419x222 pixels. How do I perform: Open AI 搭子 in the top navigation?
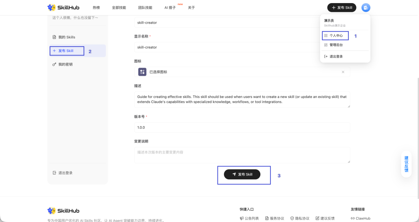click(170, 7)
